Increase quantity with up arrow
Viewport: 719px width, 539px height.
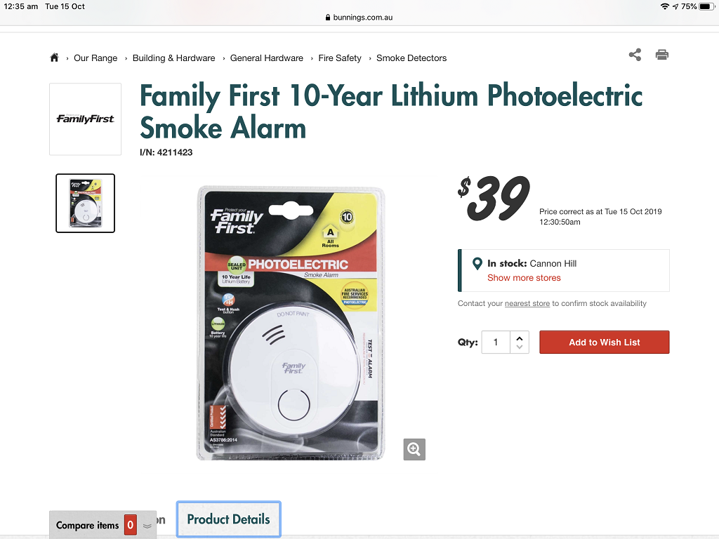[x=520, y=339]
